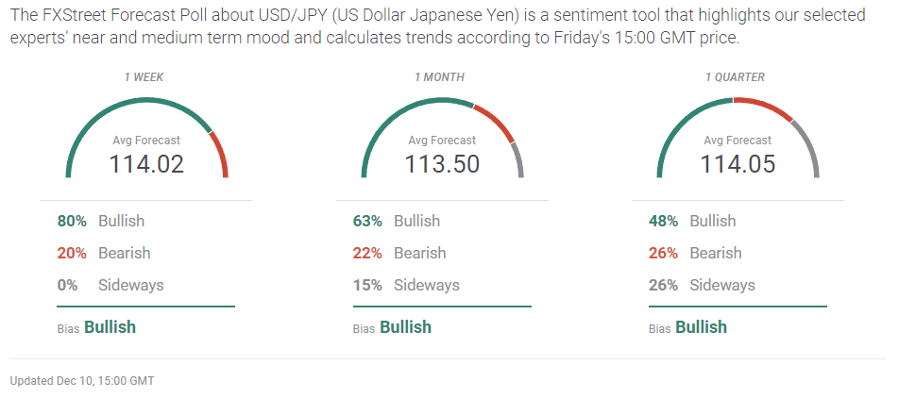This screenshot has height=398, width=899.
Task: Click the 1 Month average forecast value 113.50
Action: click(x=442, y=164)
